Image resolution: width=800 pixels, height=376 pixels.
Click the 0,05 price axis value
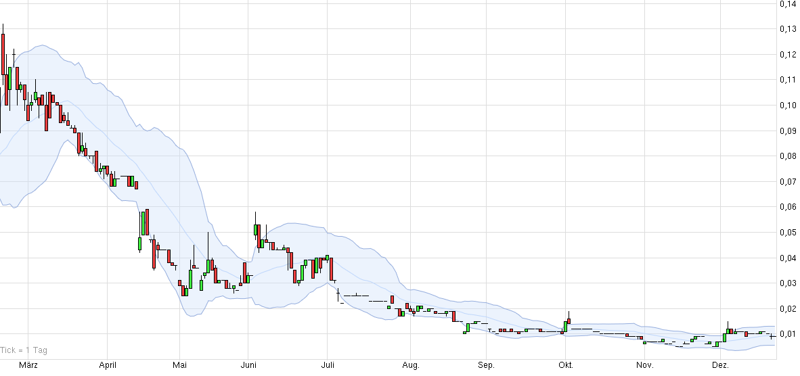tap(788, 233)
